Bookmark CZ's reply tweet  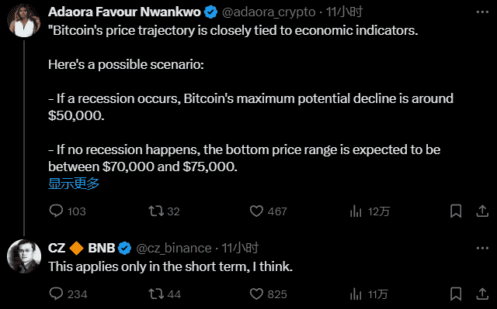[x=456, y=294]
